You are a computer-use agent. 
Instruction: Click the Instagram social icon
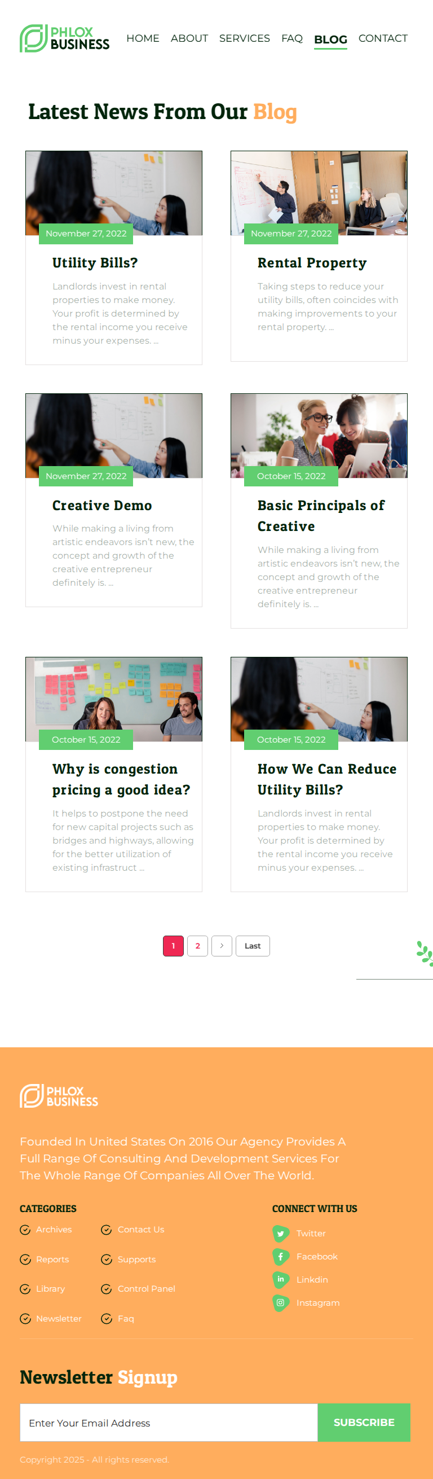(280, 1302)
